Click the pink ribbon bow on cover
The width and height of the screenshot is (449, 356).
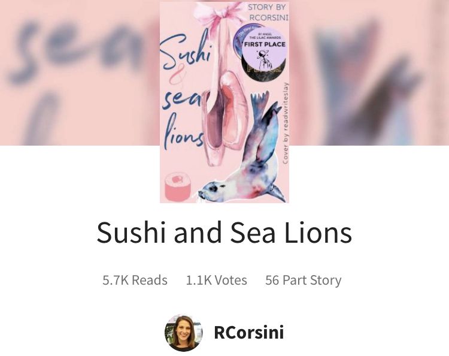pyautogui.click(x=216, y=16)
